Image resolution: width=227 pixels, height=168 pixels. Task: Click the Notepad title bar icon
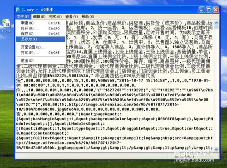pos(18,10)
